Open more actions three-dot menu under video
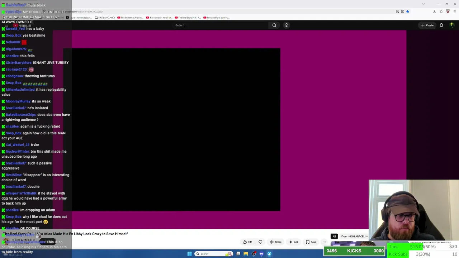Viewport: 459px width, 258px height. click(324, 242)
